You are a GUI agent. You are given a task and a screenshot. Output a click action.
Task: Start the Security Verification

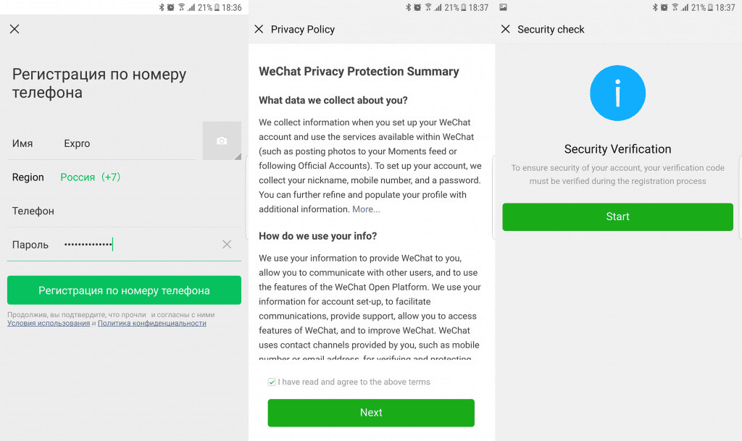[617, 217]
